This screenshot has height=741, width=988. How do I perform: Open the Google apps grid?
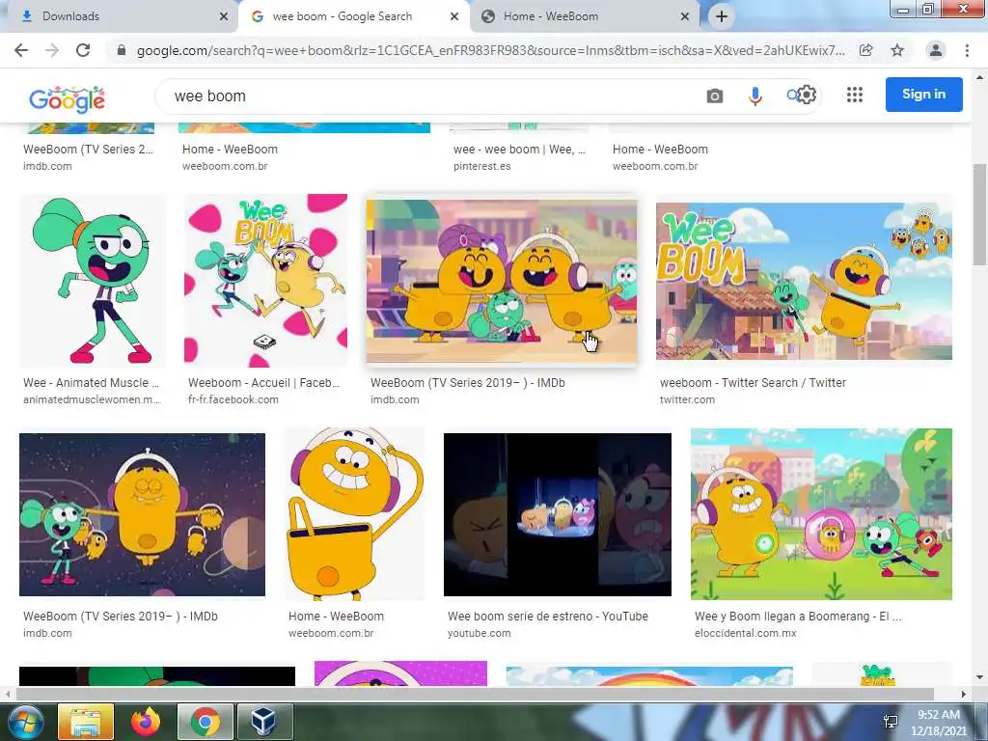(x=855, y=95)
